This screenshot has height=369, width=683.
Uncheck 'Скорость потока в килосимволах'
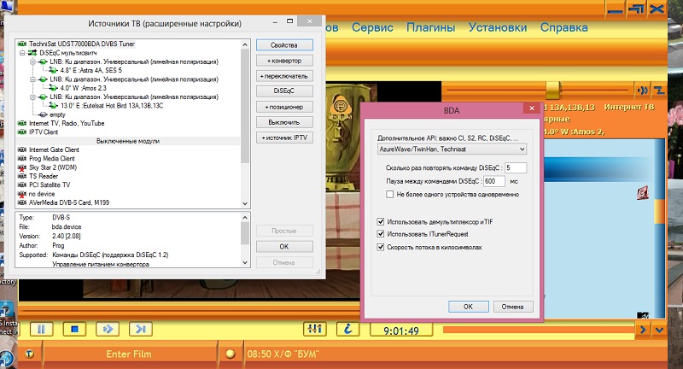click(380, 247)
